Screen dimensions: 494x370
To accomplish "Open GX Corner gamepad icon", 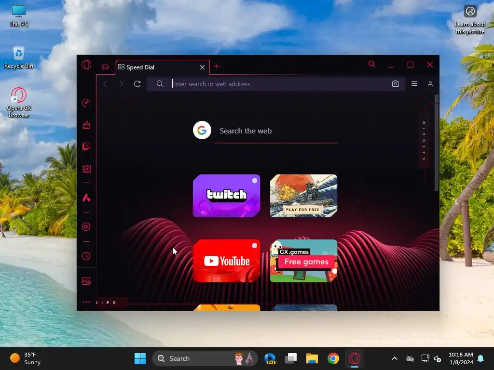I will pyautogui.click(x=105, y=67).
